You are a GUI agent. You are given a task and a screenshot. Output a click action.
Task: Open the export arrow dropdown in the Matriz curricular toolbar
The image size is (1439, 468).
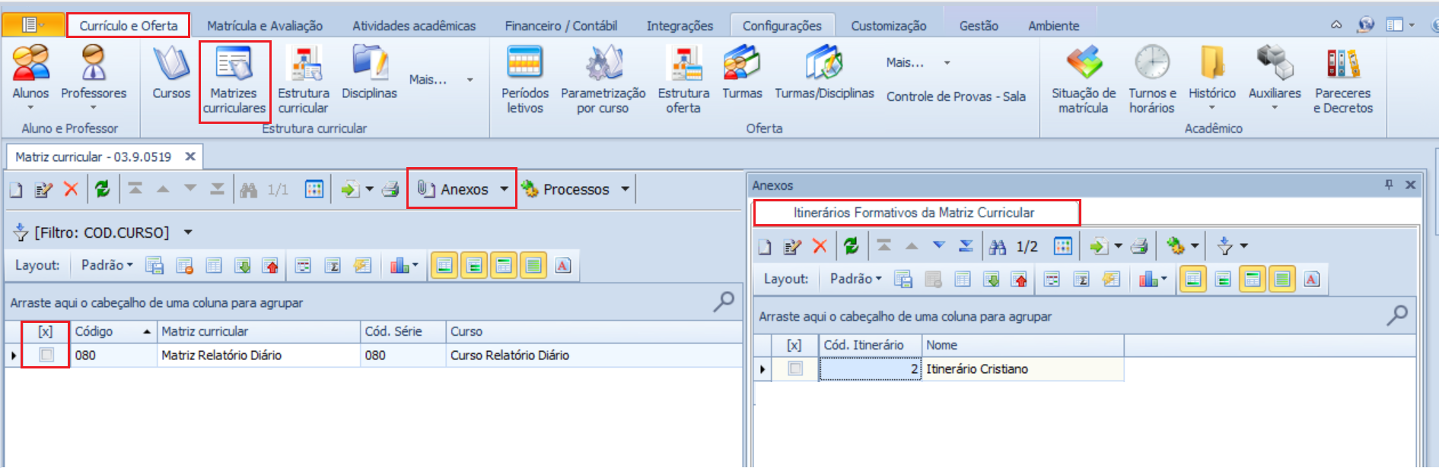(369, 189)
